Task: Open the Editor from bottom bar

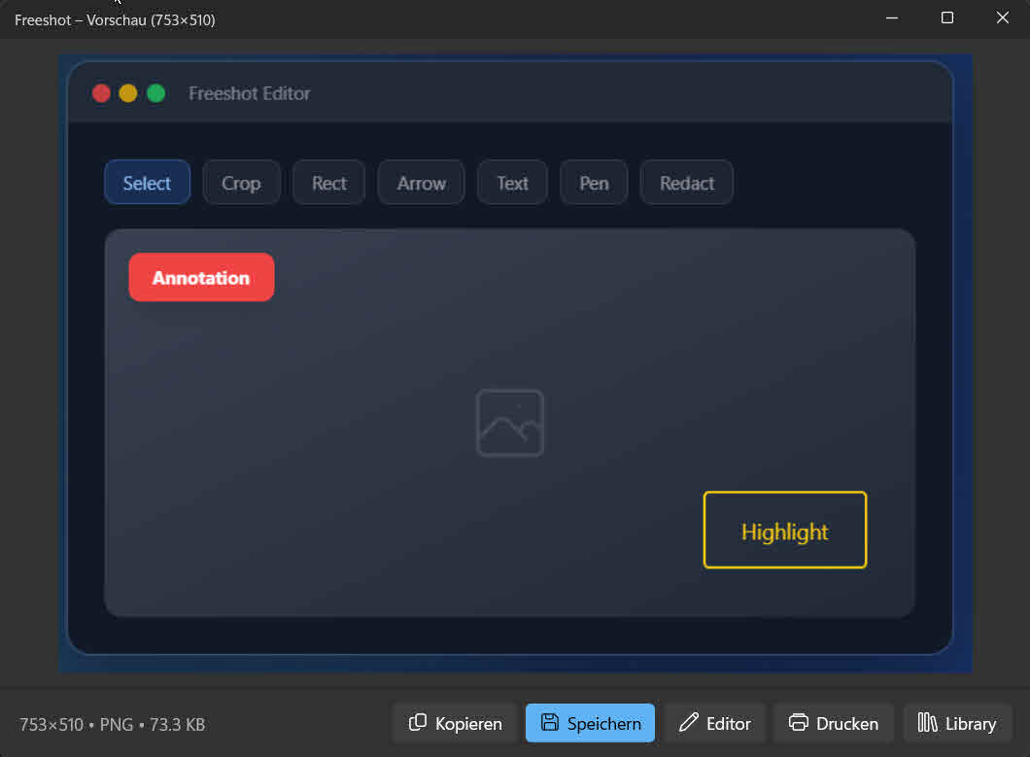Action: 715,723
